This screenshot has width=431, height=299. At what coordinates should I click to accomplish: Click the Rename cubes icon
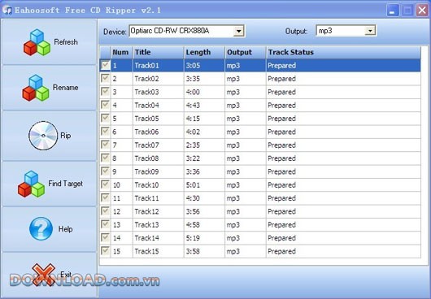36,88
